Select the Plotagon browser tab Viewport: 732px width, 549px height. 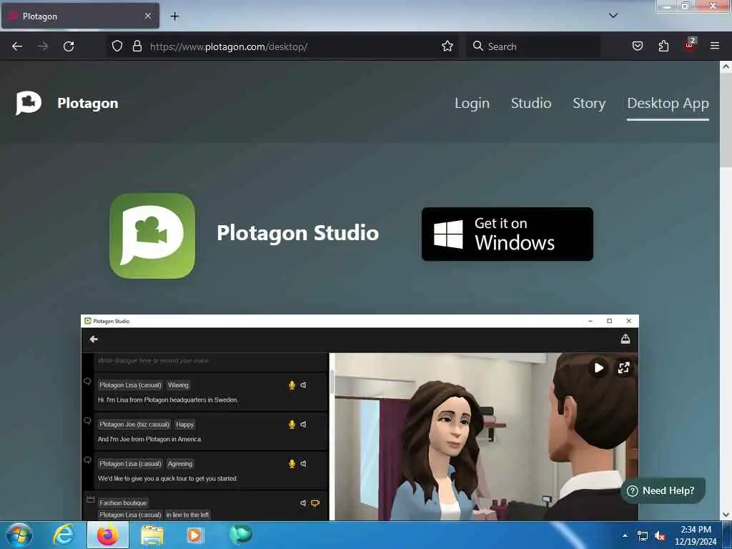(x=80, y=16)
